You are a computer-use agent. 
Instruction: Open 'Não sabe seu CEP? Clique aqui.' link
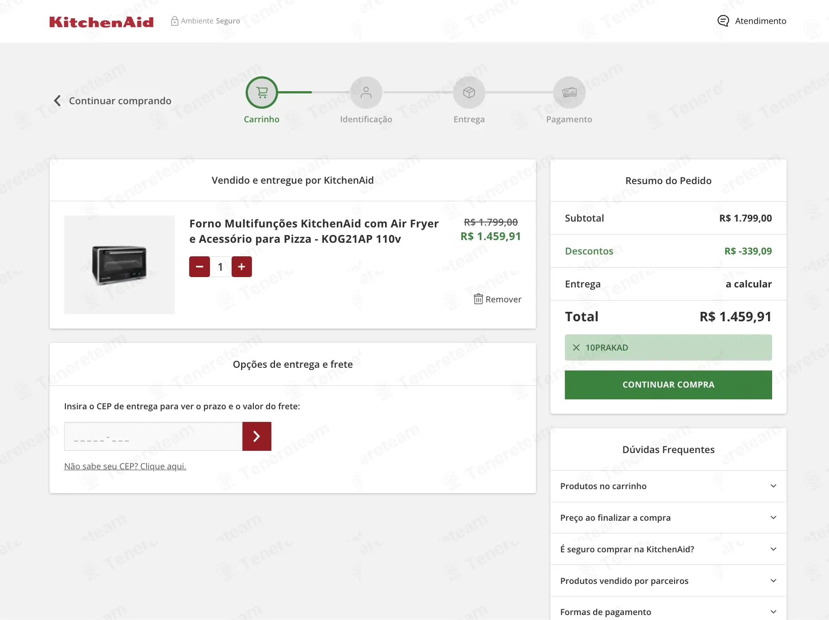pos(125,466)
